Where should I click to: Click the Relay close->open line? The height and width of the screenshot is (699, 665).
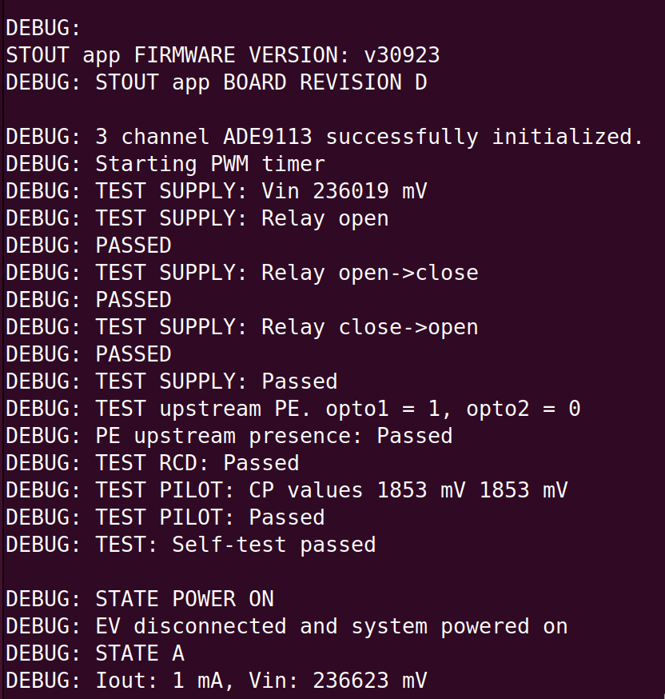tap(368, 327)
